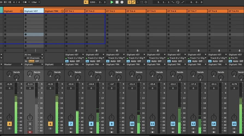Image resolution: width=244 pixels, height=136 pixels.
Task: Deactivate track 8 using its number button
Action: coord(91,124)
